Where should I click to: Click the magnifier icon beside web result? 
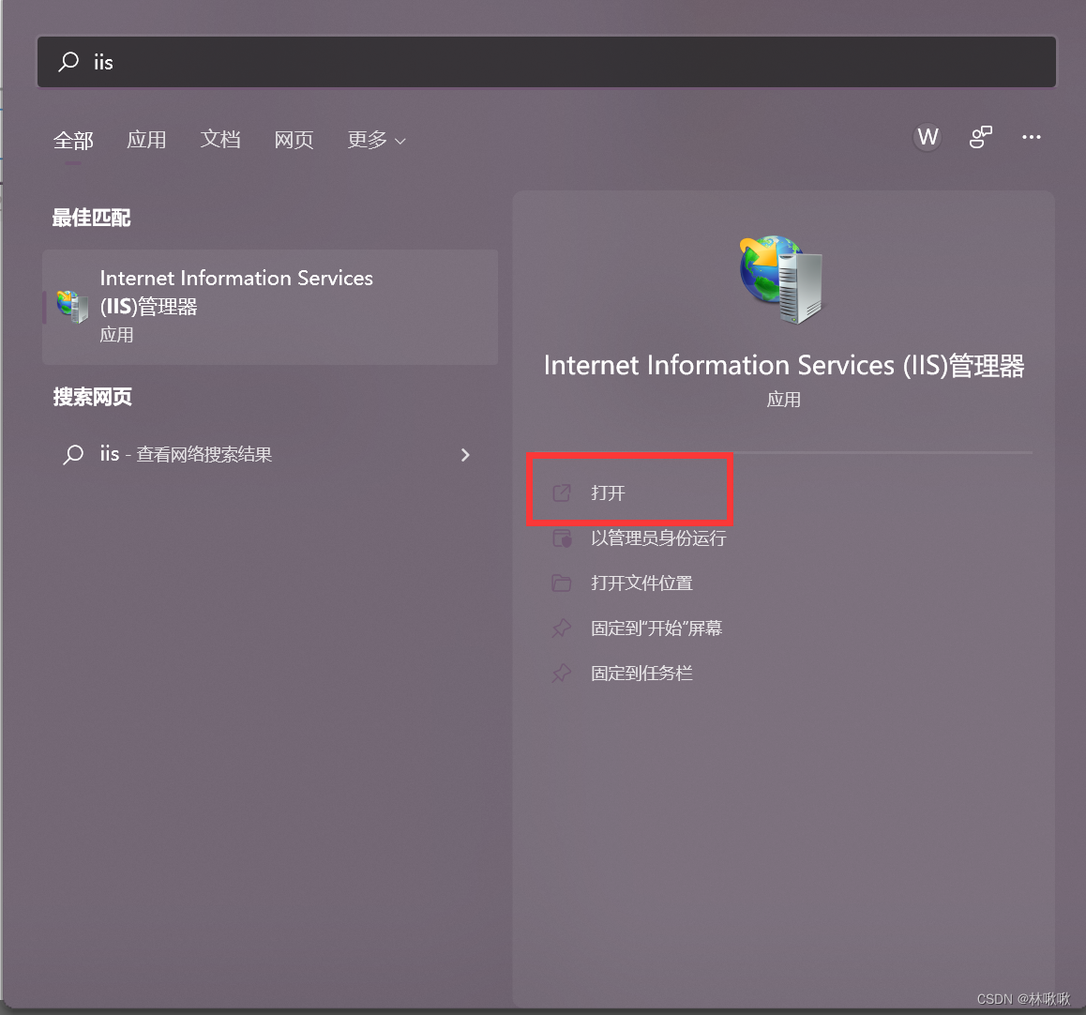tap(73, 454)
